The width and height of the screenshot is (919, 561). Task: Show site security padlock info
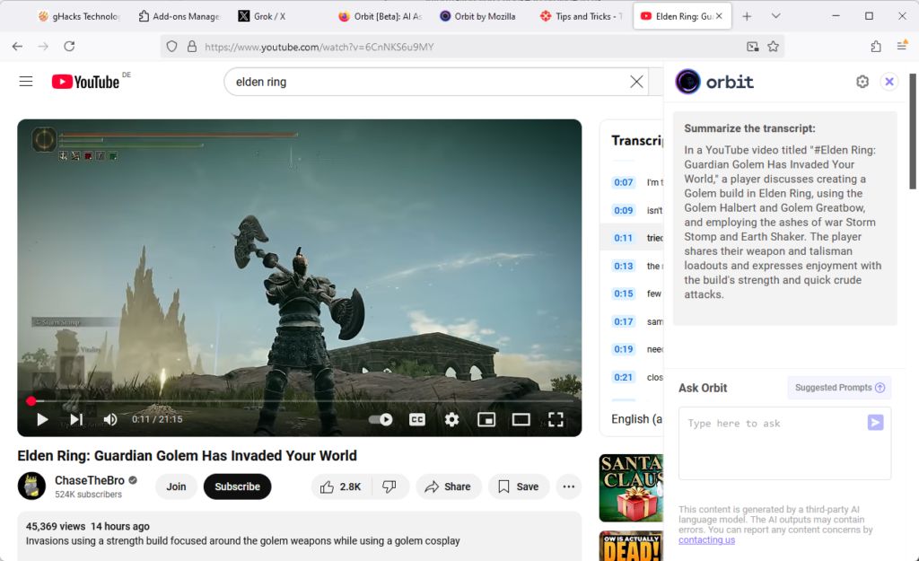pyautogui.click(x=192, y=47)
